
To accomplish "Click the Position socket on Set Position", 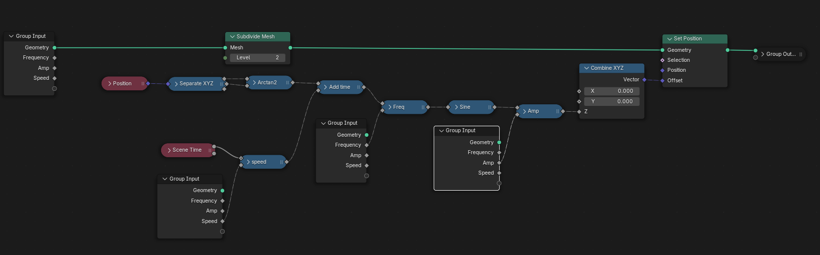I will point(662,70).
